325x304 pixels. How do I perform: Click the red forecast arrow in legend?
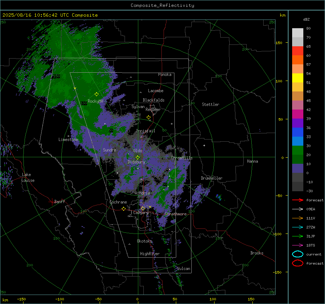[298, 200]
